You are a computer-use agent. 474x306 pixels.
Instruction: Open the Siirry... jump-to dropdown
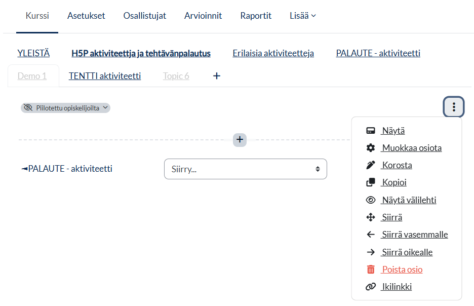(246, 169)
